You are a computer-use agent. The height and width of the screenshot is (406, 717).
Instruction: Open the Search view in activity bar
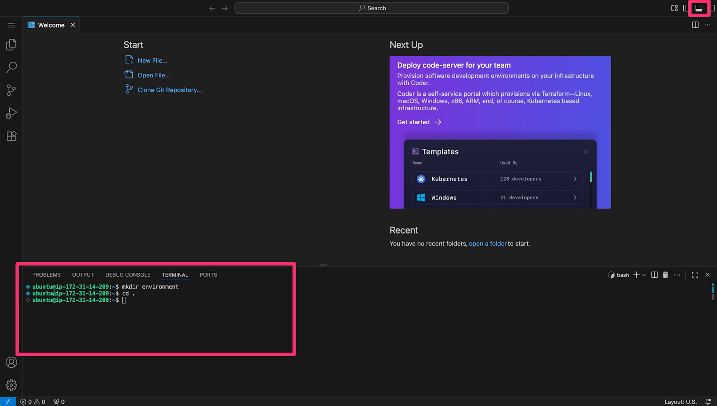pos(11,67)
